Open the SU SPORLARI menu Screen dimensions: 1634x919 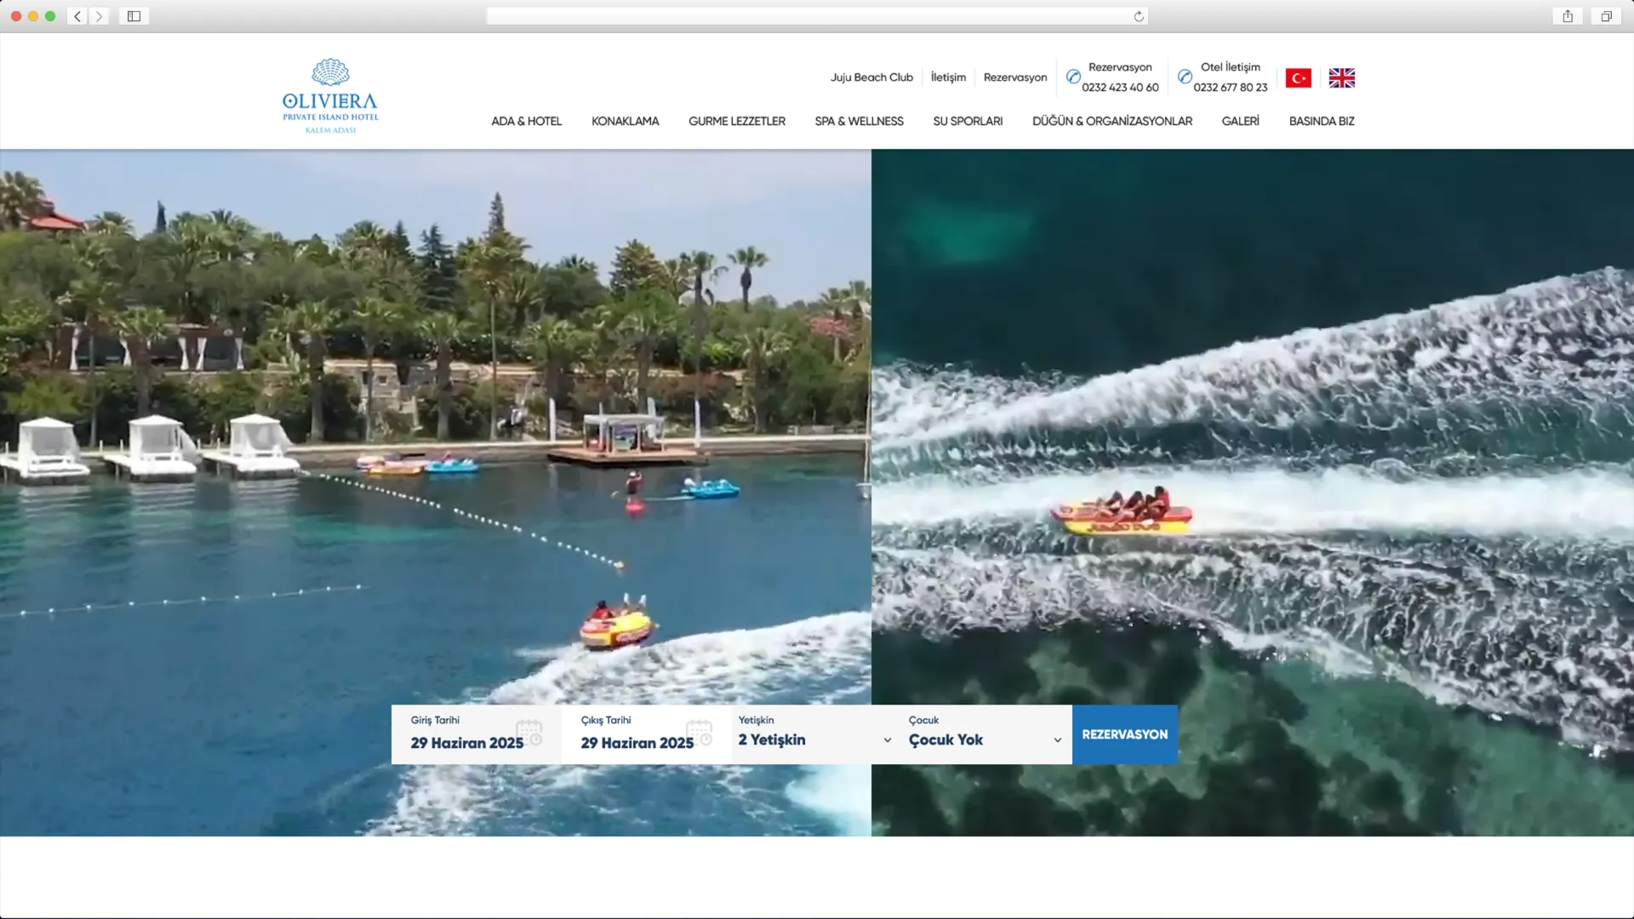pyautogui.click(x=968, y=122)
